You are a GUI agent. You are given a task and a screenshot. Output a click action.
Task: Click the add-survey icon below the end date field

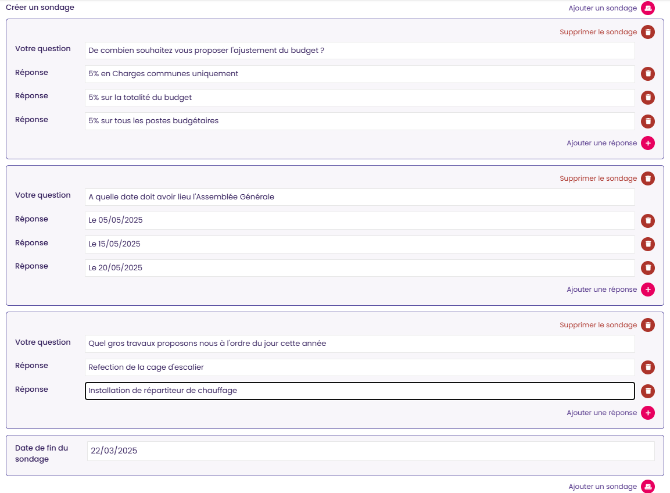[x=648, y=487]
